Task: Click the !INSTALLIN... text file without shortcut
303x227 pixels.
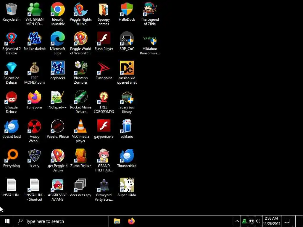Action: [x=12, y=185]
